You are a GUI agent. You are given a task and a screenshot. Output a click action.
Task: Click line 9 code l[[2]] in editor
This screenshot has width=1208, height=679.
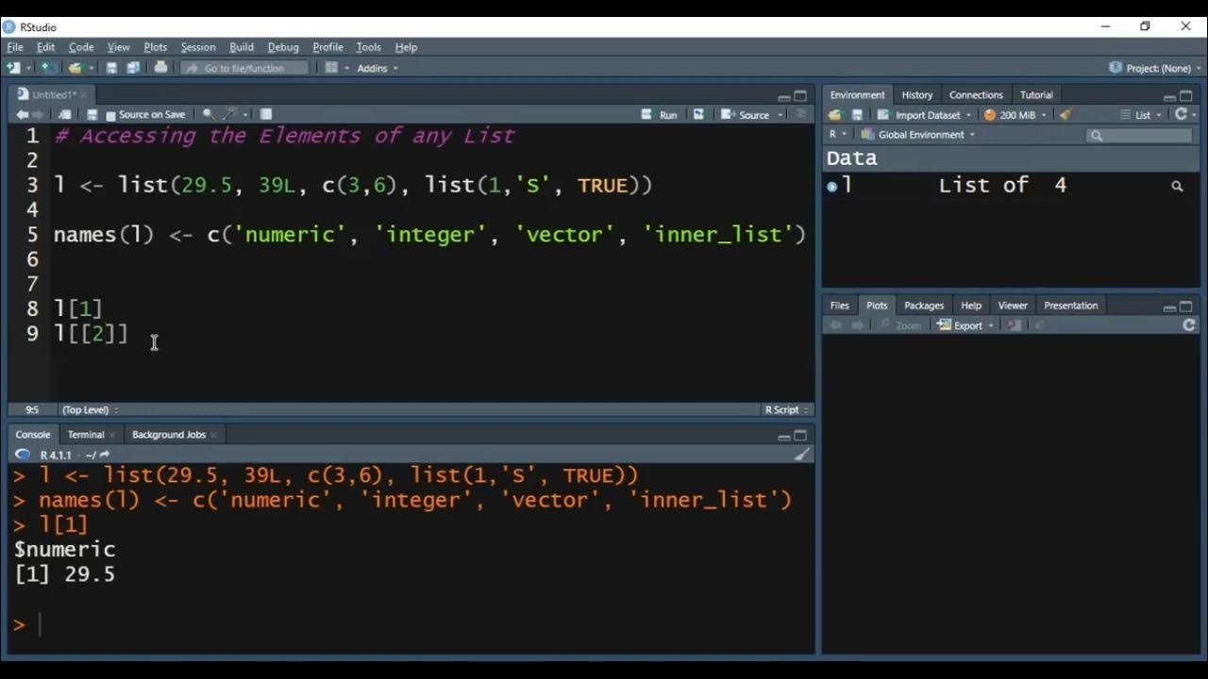click(x=91, y=334)
